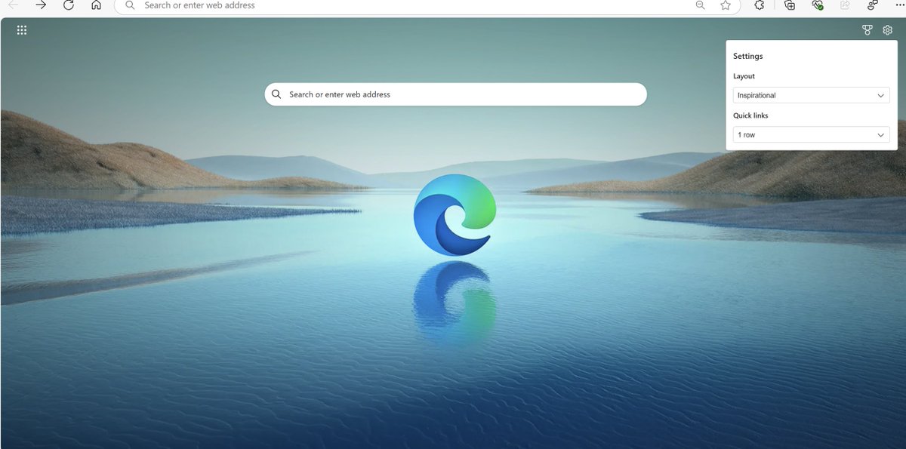Viewport: 906px width, 449px height.
Task: Open the home page via home icon
Action: [x=96, y=5]
